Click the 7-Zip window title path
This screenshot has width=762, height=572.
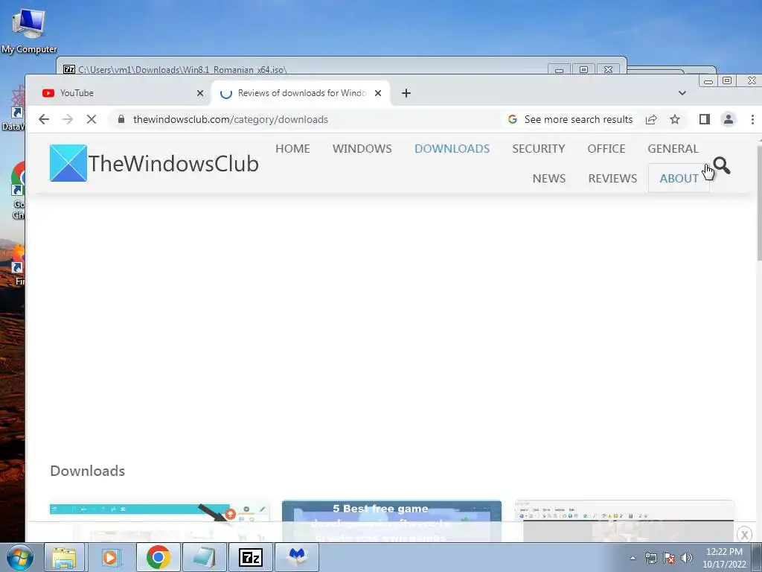[182, 69]
